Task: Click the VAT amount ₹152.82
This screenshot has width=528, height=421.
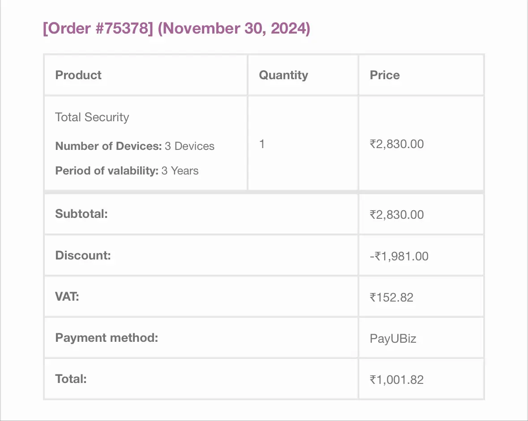Action: point(391,298)
